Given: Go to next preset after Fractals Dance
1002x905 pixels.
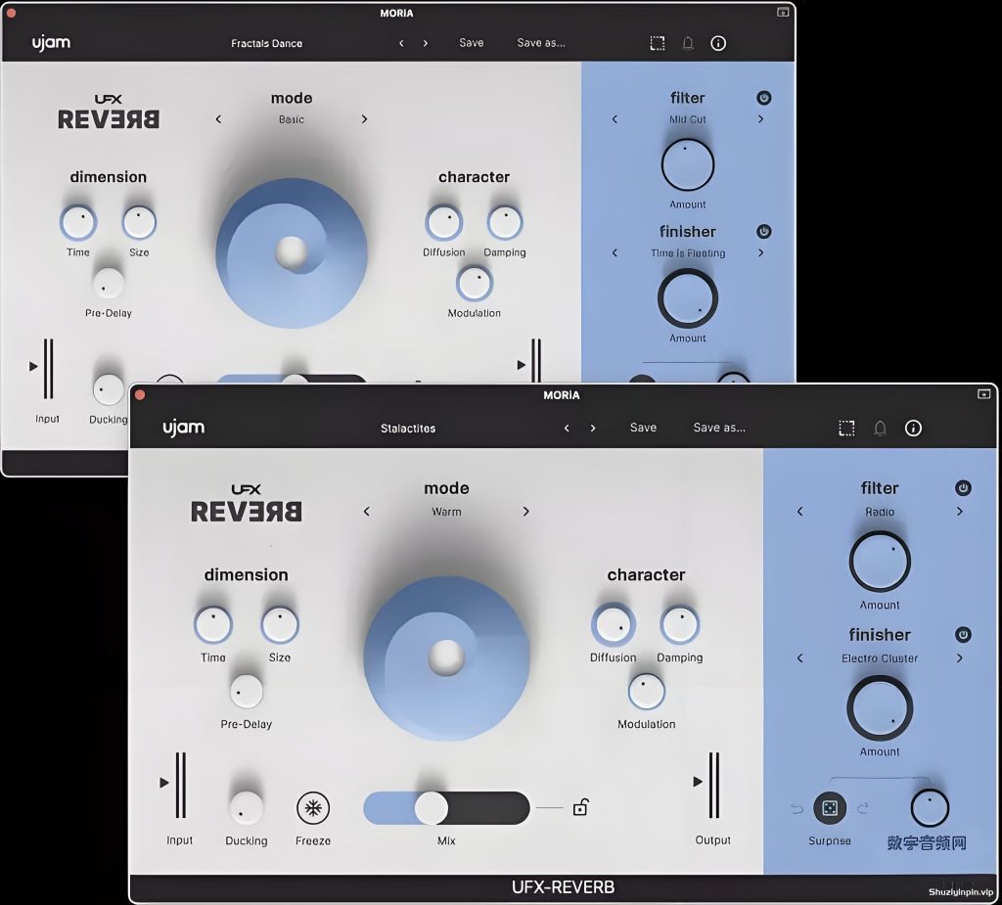Looking at the screenshot, I should pos(426,43).
